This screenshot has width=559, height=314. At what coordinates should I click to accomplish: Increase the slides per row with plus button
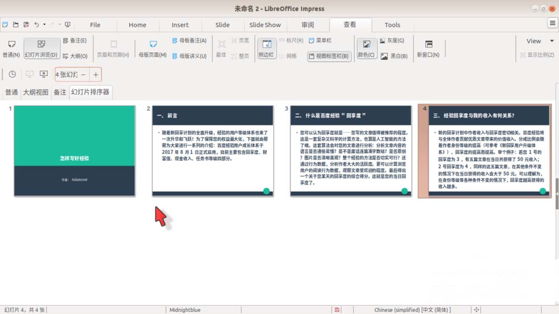pos(96,74)
